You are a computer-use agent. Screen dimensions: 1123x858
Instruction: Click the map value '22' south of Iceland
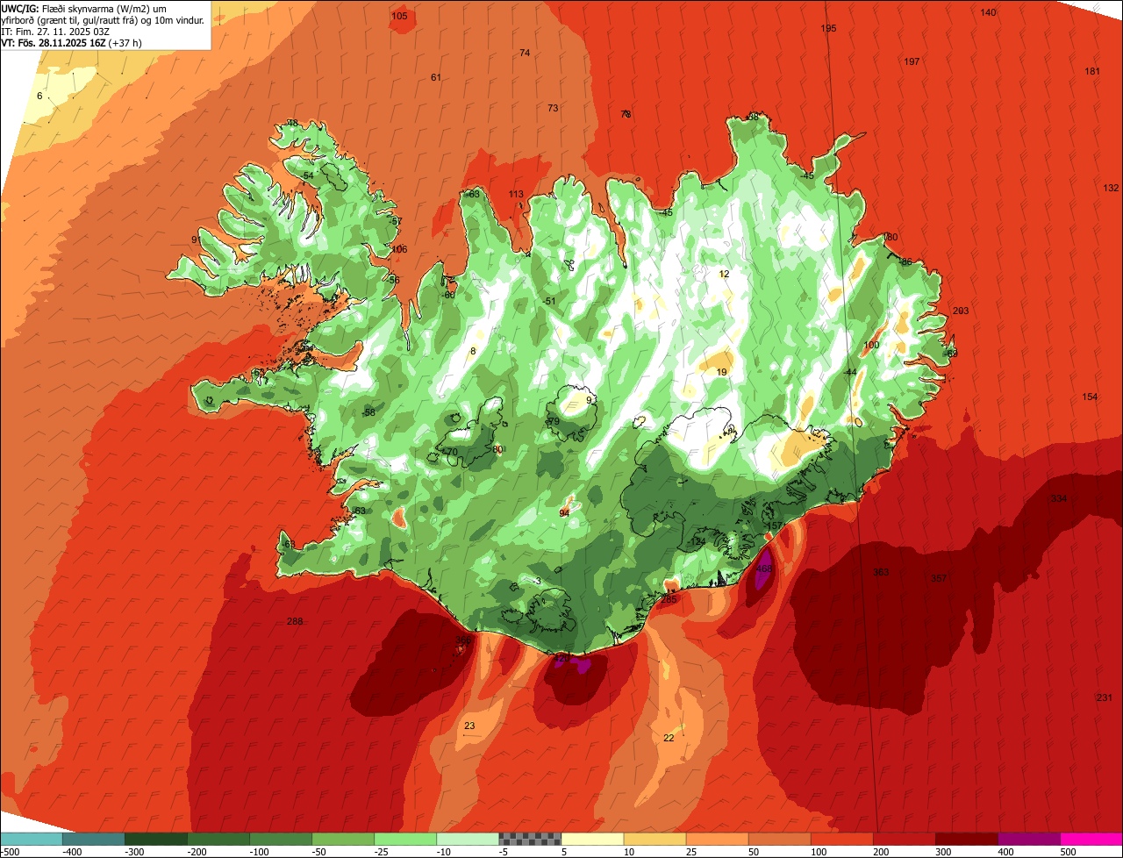pos(669,738)
